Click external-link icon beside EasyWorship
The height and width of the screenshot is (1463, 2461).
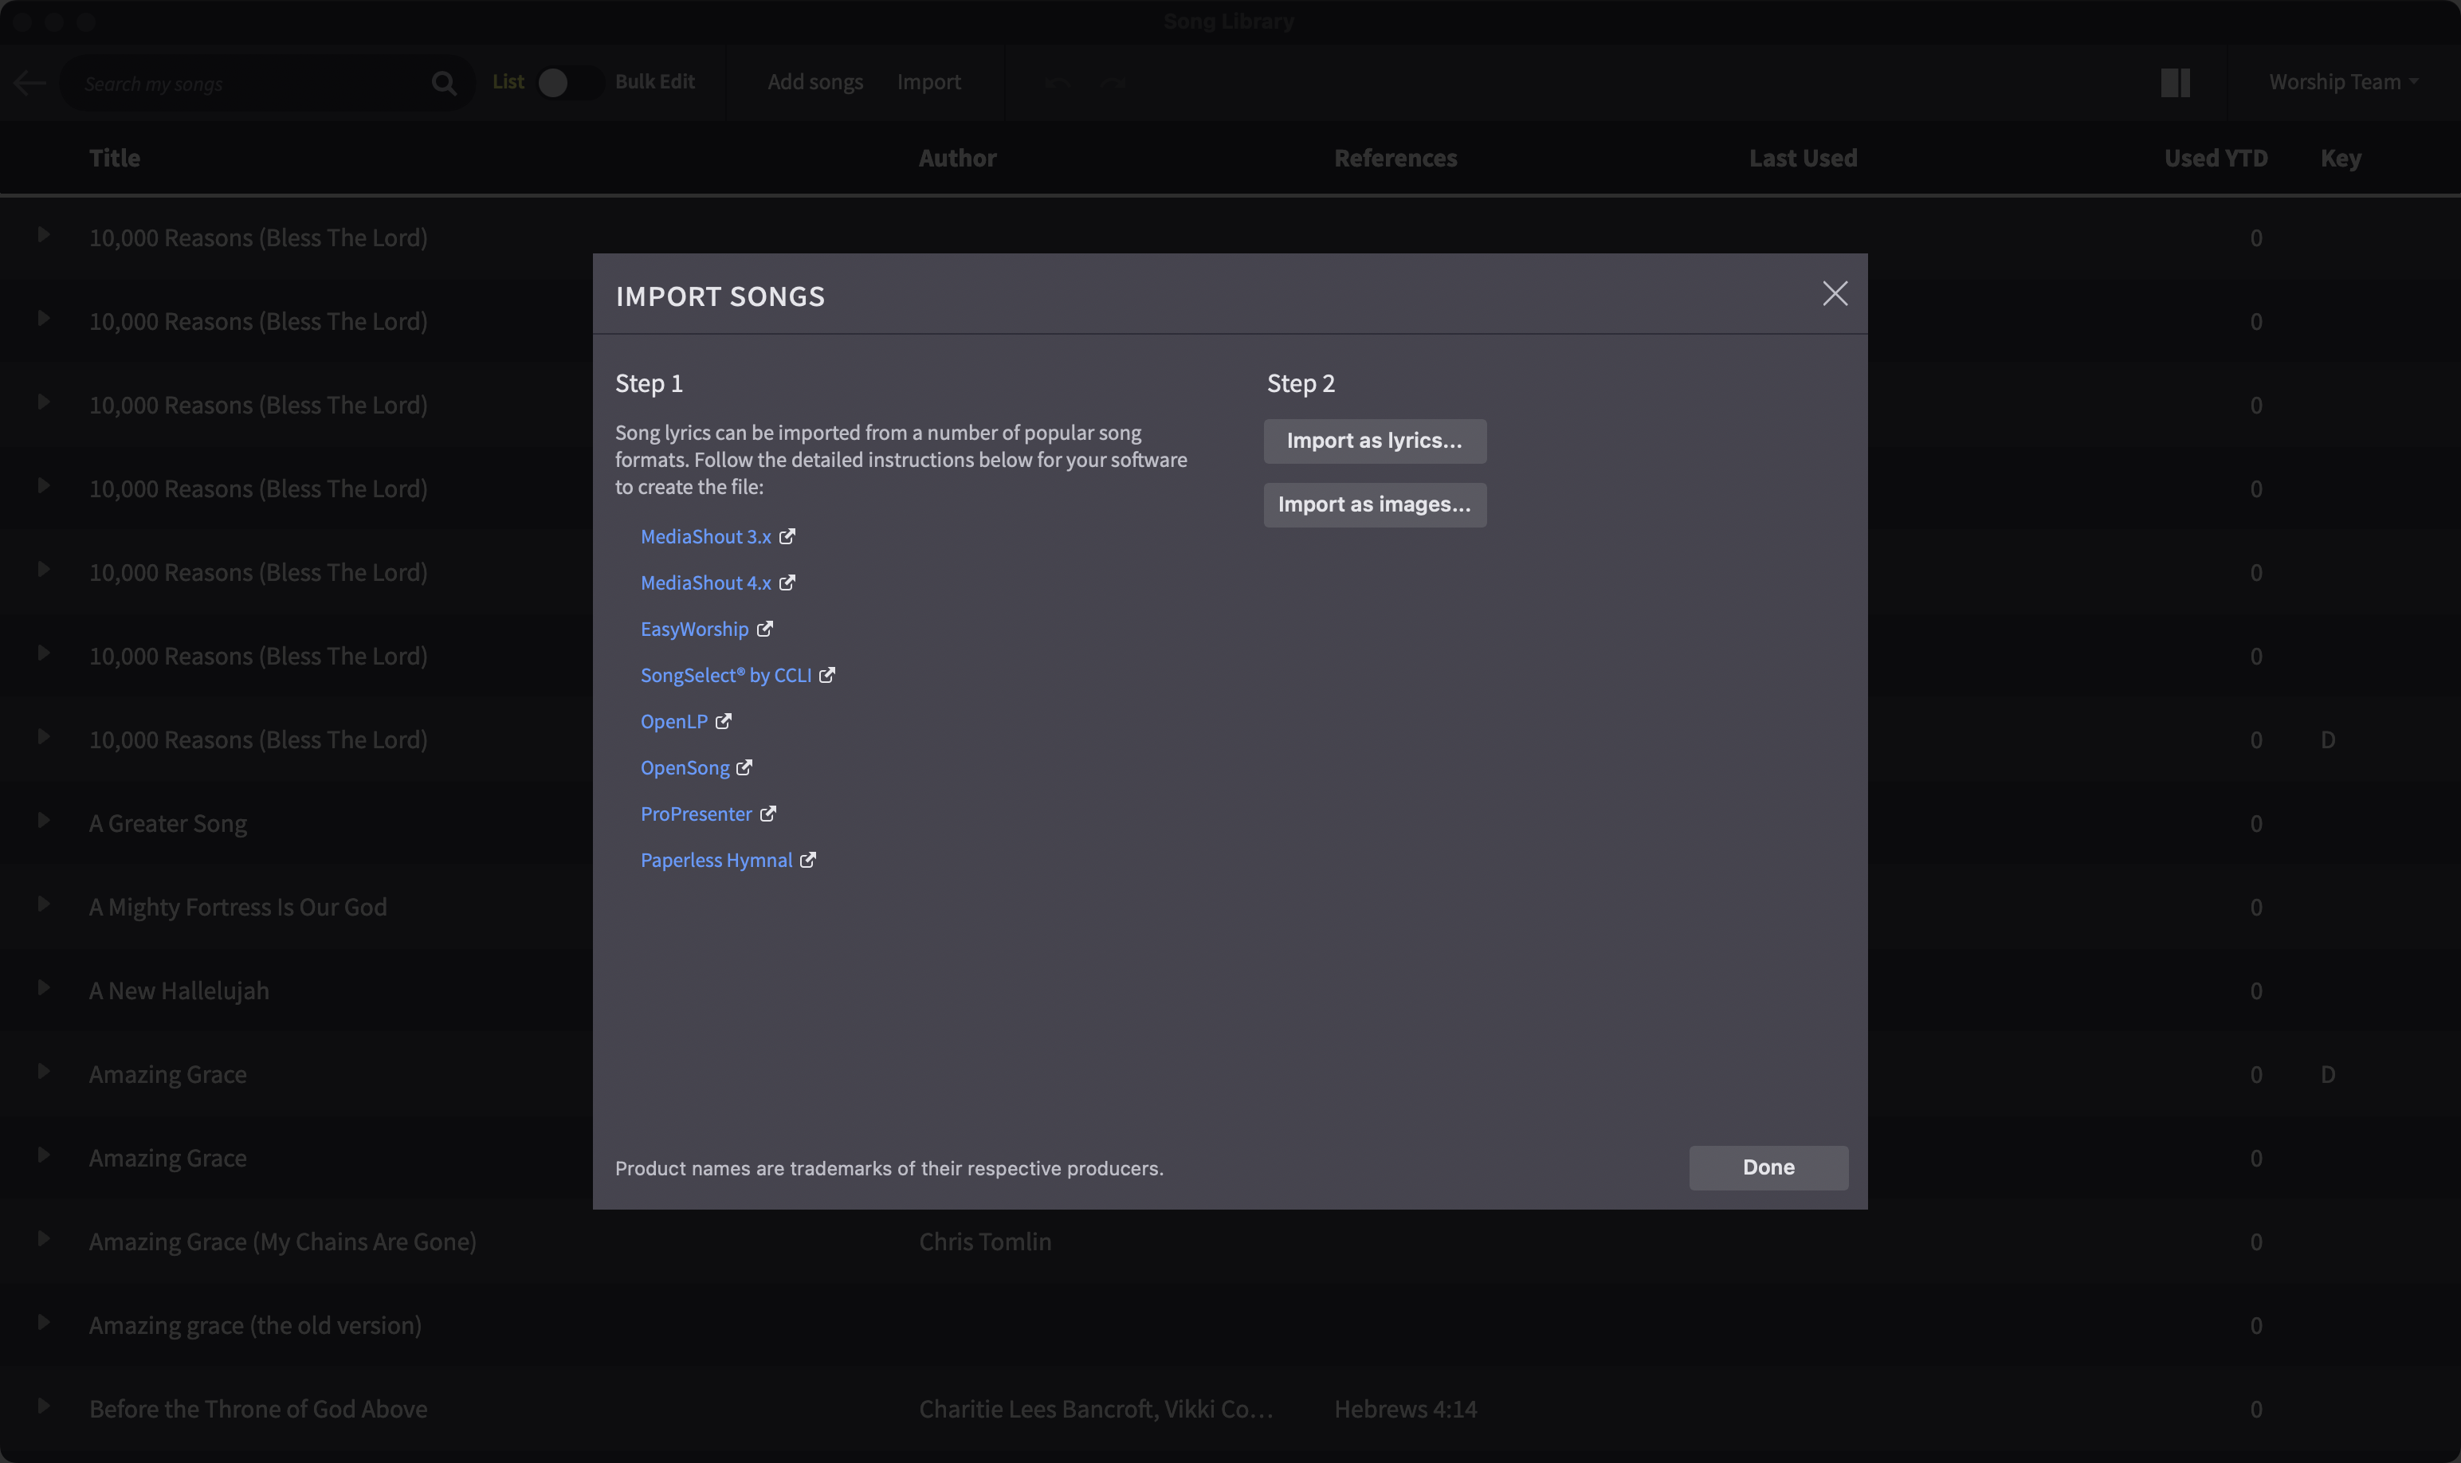(764, 629)
